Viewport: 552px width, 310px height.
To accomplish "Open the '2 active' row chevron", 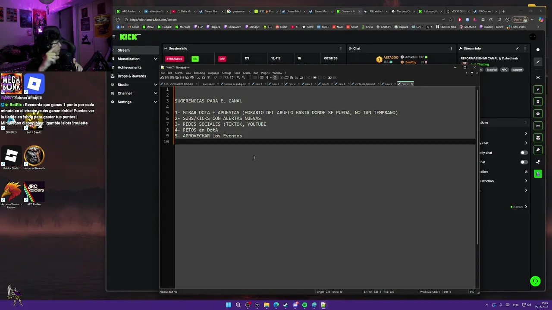I will point(526,207).
